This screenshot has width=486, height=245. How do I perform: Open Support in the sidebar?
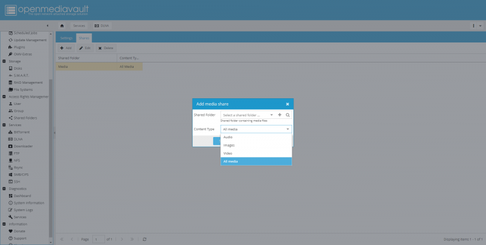tap(18, 238)
